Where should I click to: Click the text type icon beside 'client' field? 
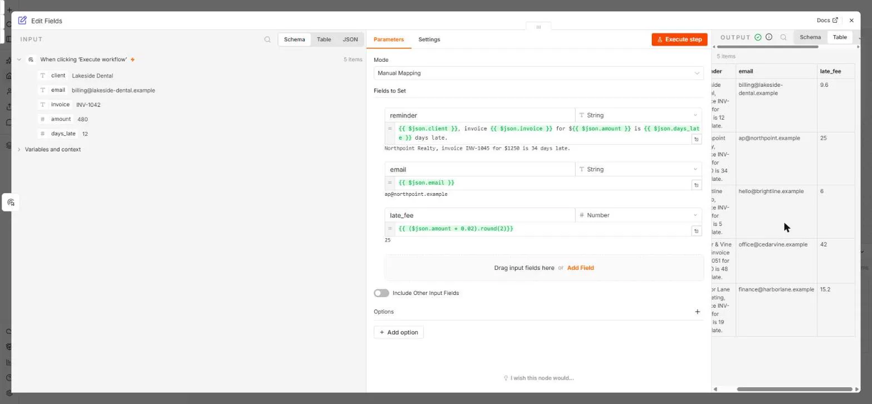point(43,76)
